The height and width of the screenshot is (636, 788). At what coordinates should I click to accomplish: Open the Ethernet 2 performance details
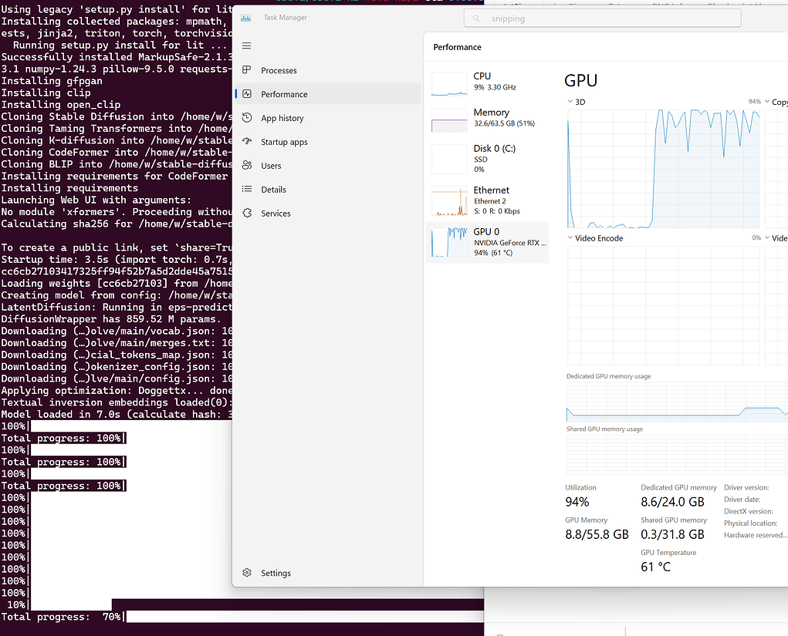[x=488, y=200]
